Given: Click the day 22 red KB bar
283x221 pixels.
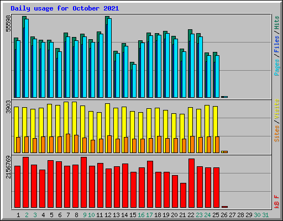Looking at the screenshot, I should coord(192,183).
